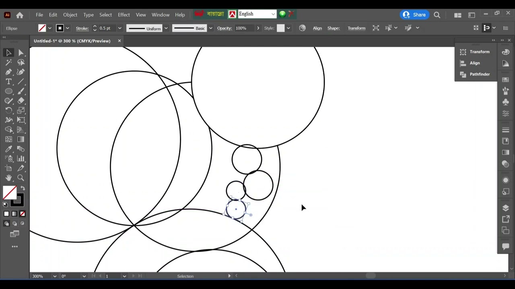Activate the Hand tool

(8, 178)
